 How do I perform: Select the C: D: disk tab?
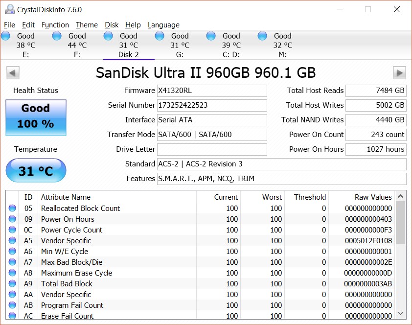pyautogui.click(x=231, y=45)
